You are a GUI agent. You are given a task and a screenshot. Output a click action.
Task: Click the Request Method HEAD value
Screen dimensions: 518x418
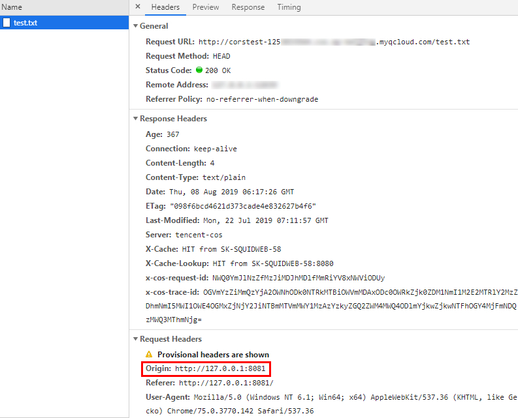pyautogui.click(x=221, y=56)
